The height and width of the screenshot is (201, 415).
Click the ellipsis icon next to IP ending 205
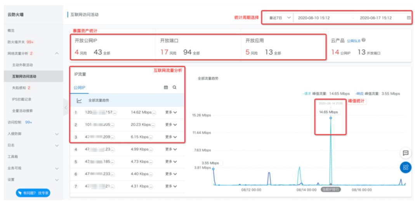coord(113,125)
